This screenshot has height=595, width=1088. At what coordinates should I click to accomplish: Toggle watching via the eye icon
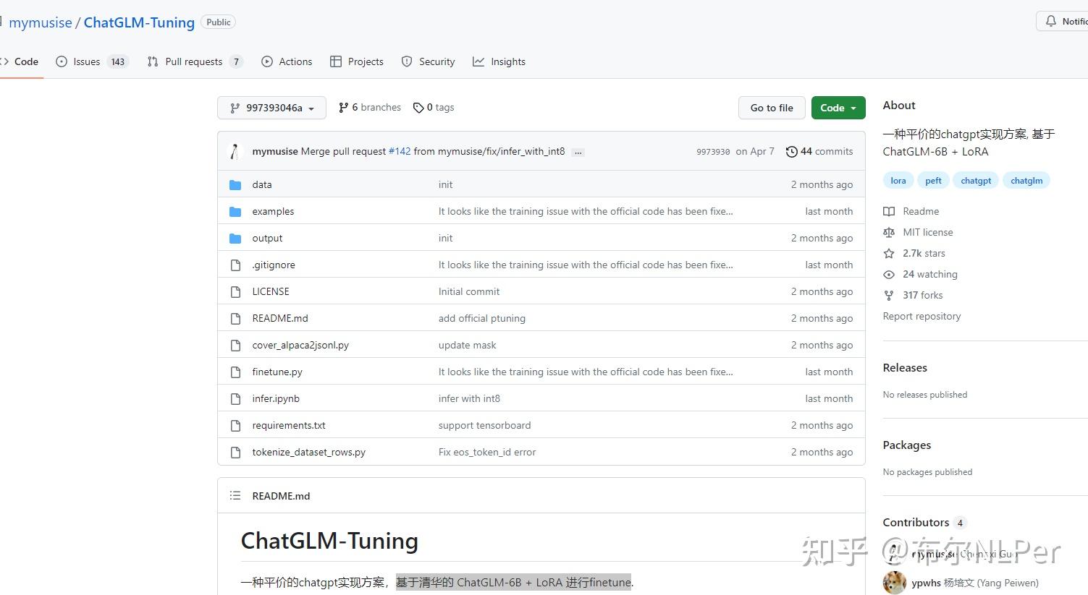click(890, 274)
